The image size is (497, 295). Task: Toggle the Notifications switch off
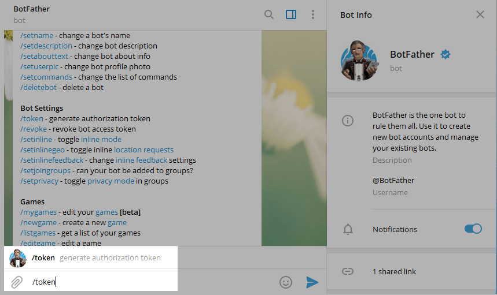tap(473, 229)
